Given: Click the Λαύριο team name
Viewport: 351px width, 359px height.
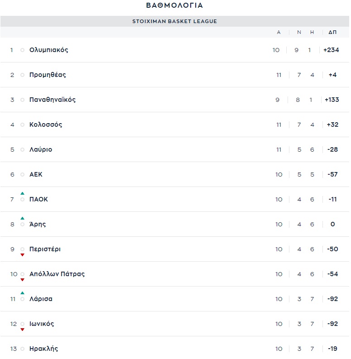Looking at the screenshot, I should coord(41,149).
